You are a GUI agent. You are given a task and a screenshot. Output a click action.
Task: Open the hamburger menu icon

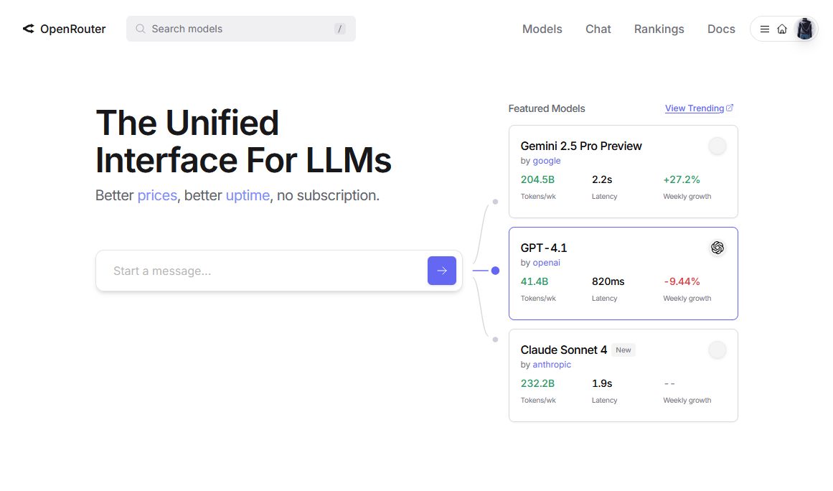click(x=764, y=29)
